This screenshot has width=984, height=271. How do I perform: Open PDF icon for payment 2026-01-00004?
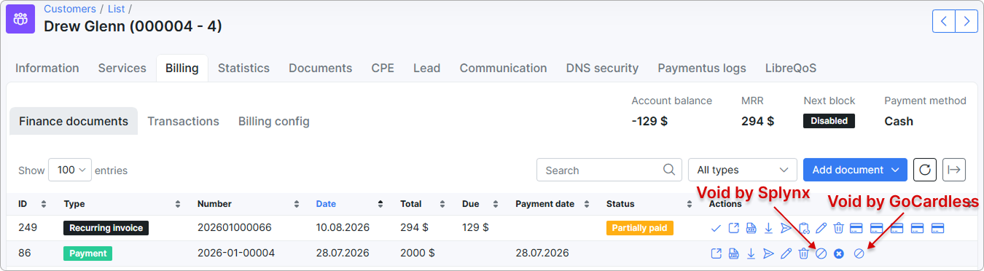pos(733,254)
